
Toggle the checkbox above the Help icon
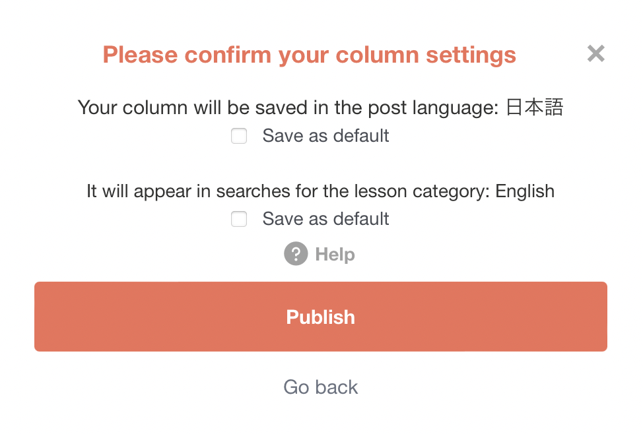click(239, 219)
